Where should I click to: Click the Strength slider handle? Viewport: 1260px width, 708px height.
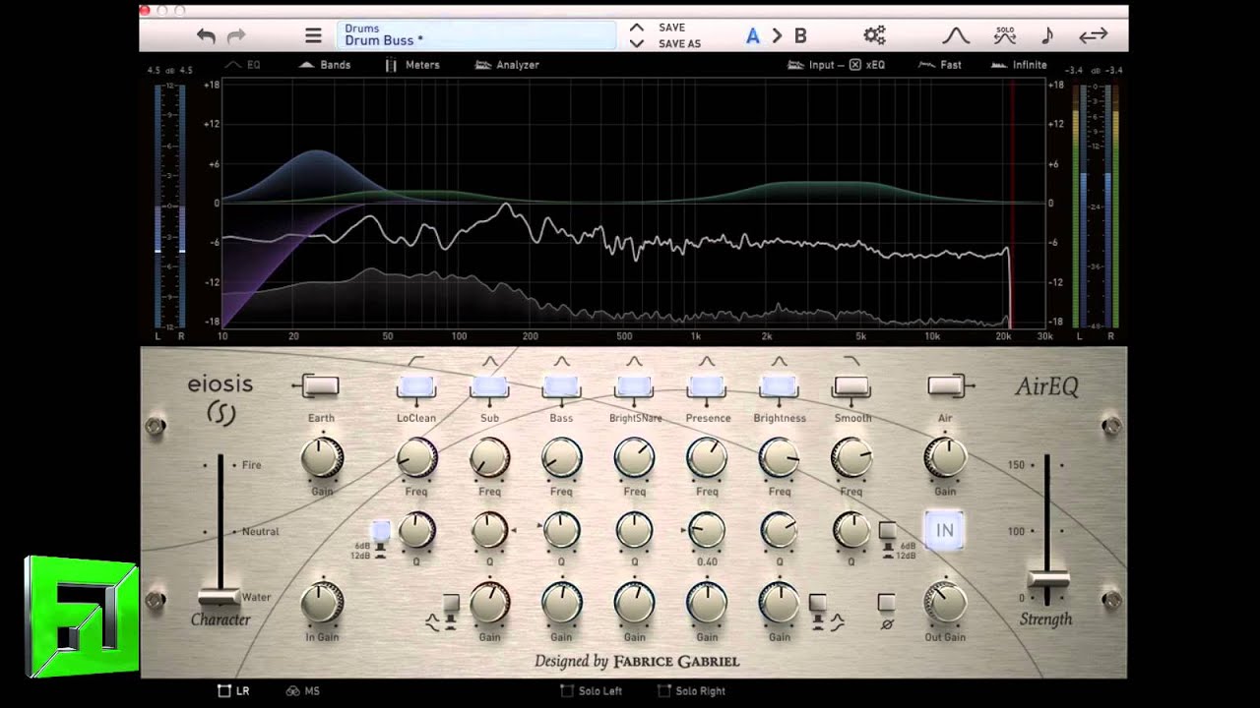click(1047, 578)
